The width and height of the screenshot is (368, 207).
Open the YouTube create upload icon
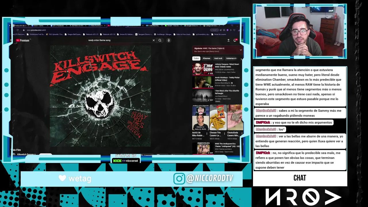coord(228,40)
